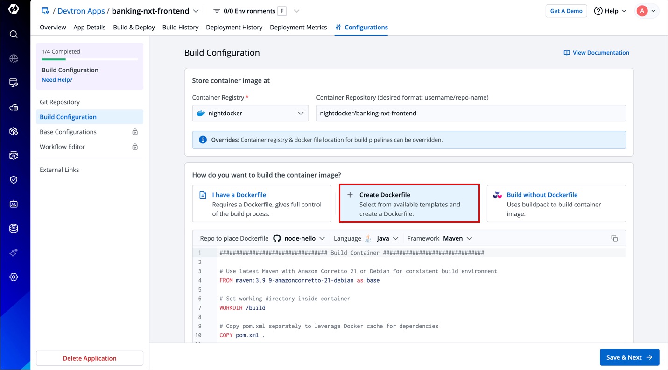The height and width of the screenshot is (370, 668).
Task: Click the globe icon in the sidebar
Action: point(14,58)
